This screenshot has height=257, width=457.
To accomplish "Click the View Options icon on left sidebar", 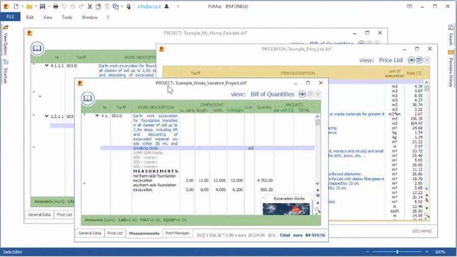I will tap(6, 27).
